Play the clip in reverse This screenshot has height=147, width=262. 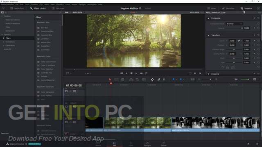coord(126,73)
